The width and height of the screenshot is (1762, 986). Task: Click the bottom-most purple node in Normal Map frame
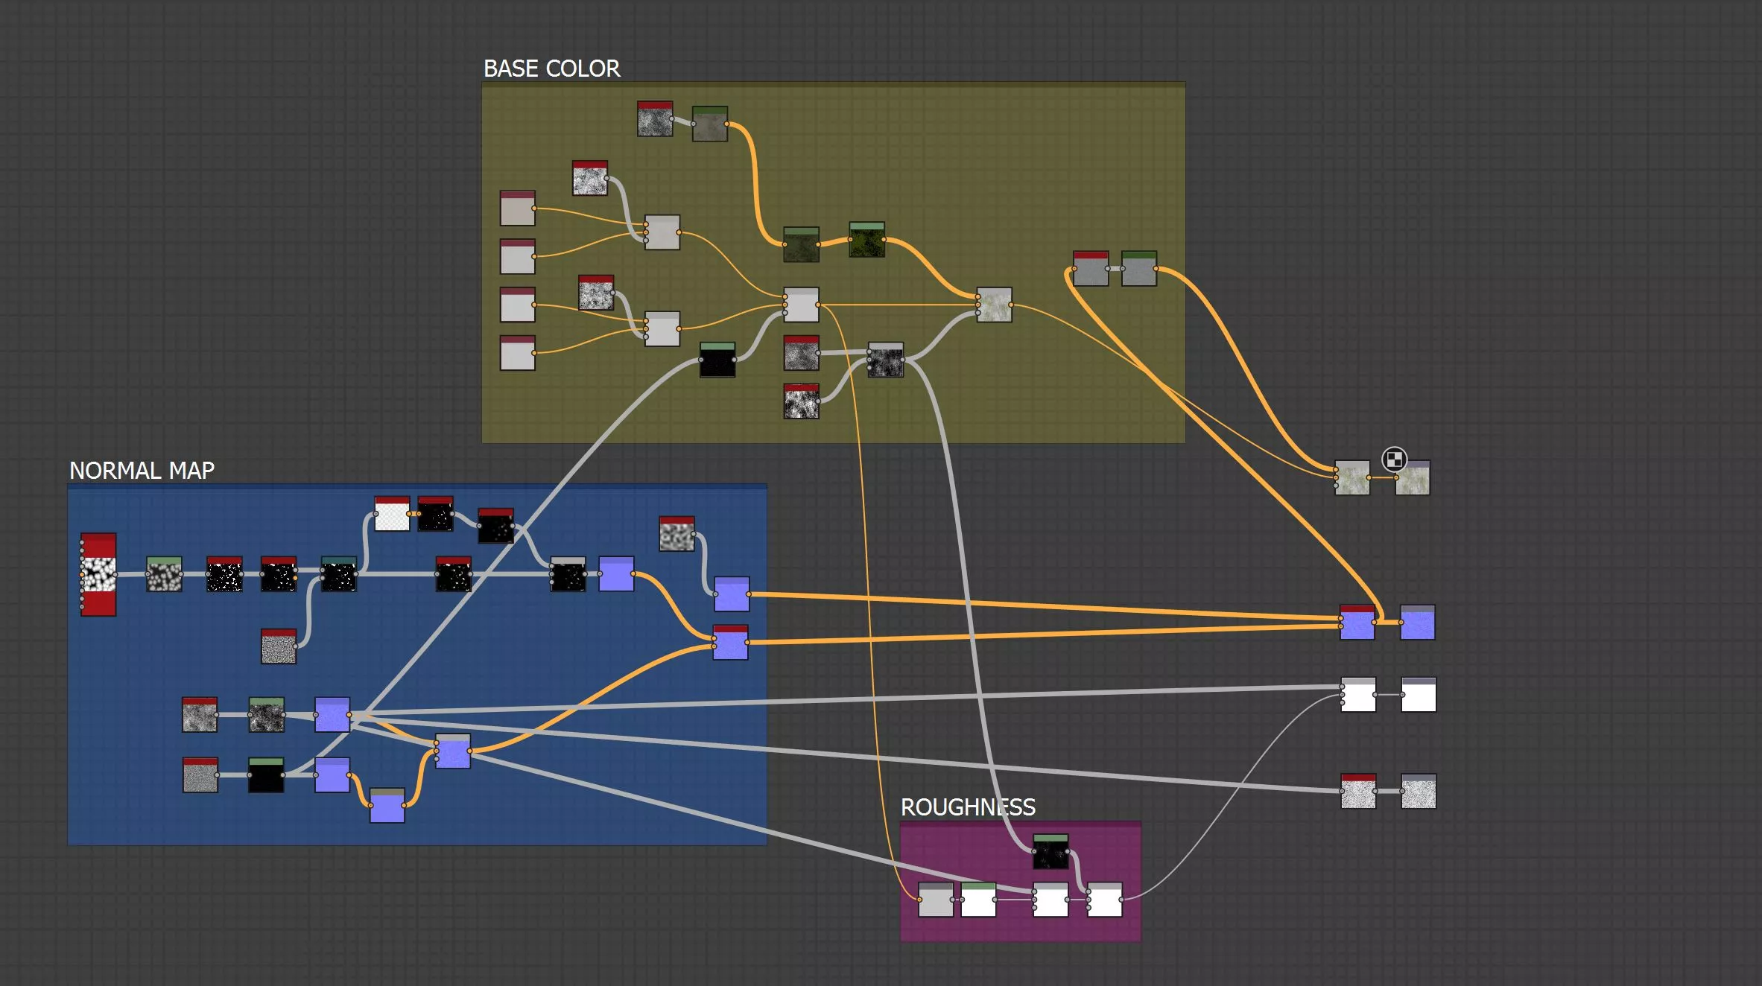click(x=387, y=807)
